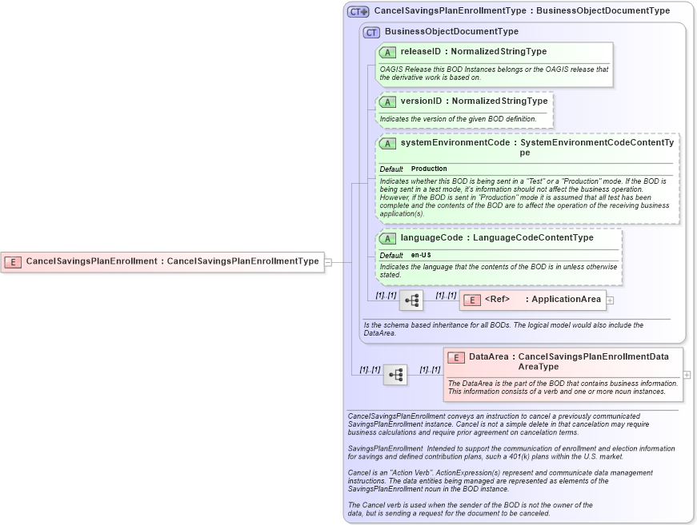Viewport: 697px width, 525px height.
Task: Select the E icon of CancelSavingsPlanEnrollment root element
Action: (x=12, y=261)
